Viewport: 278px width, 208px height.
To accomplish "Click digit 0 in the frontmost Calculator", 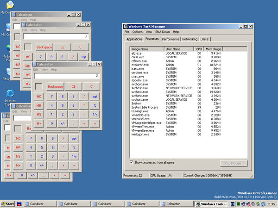I will [x=52, y=123].
